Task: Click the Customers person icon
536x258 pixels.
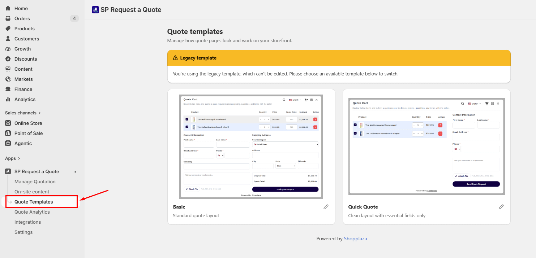Action: coord(8,39)
